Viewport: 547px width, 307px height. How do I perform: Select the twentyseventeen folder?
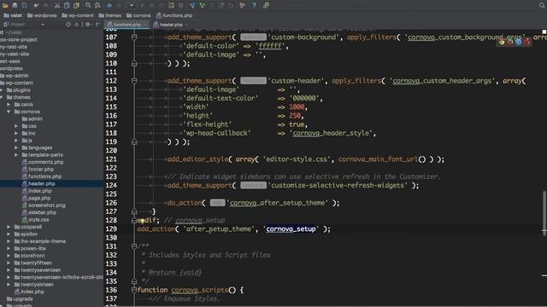[x=40, y=270]
